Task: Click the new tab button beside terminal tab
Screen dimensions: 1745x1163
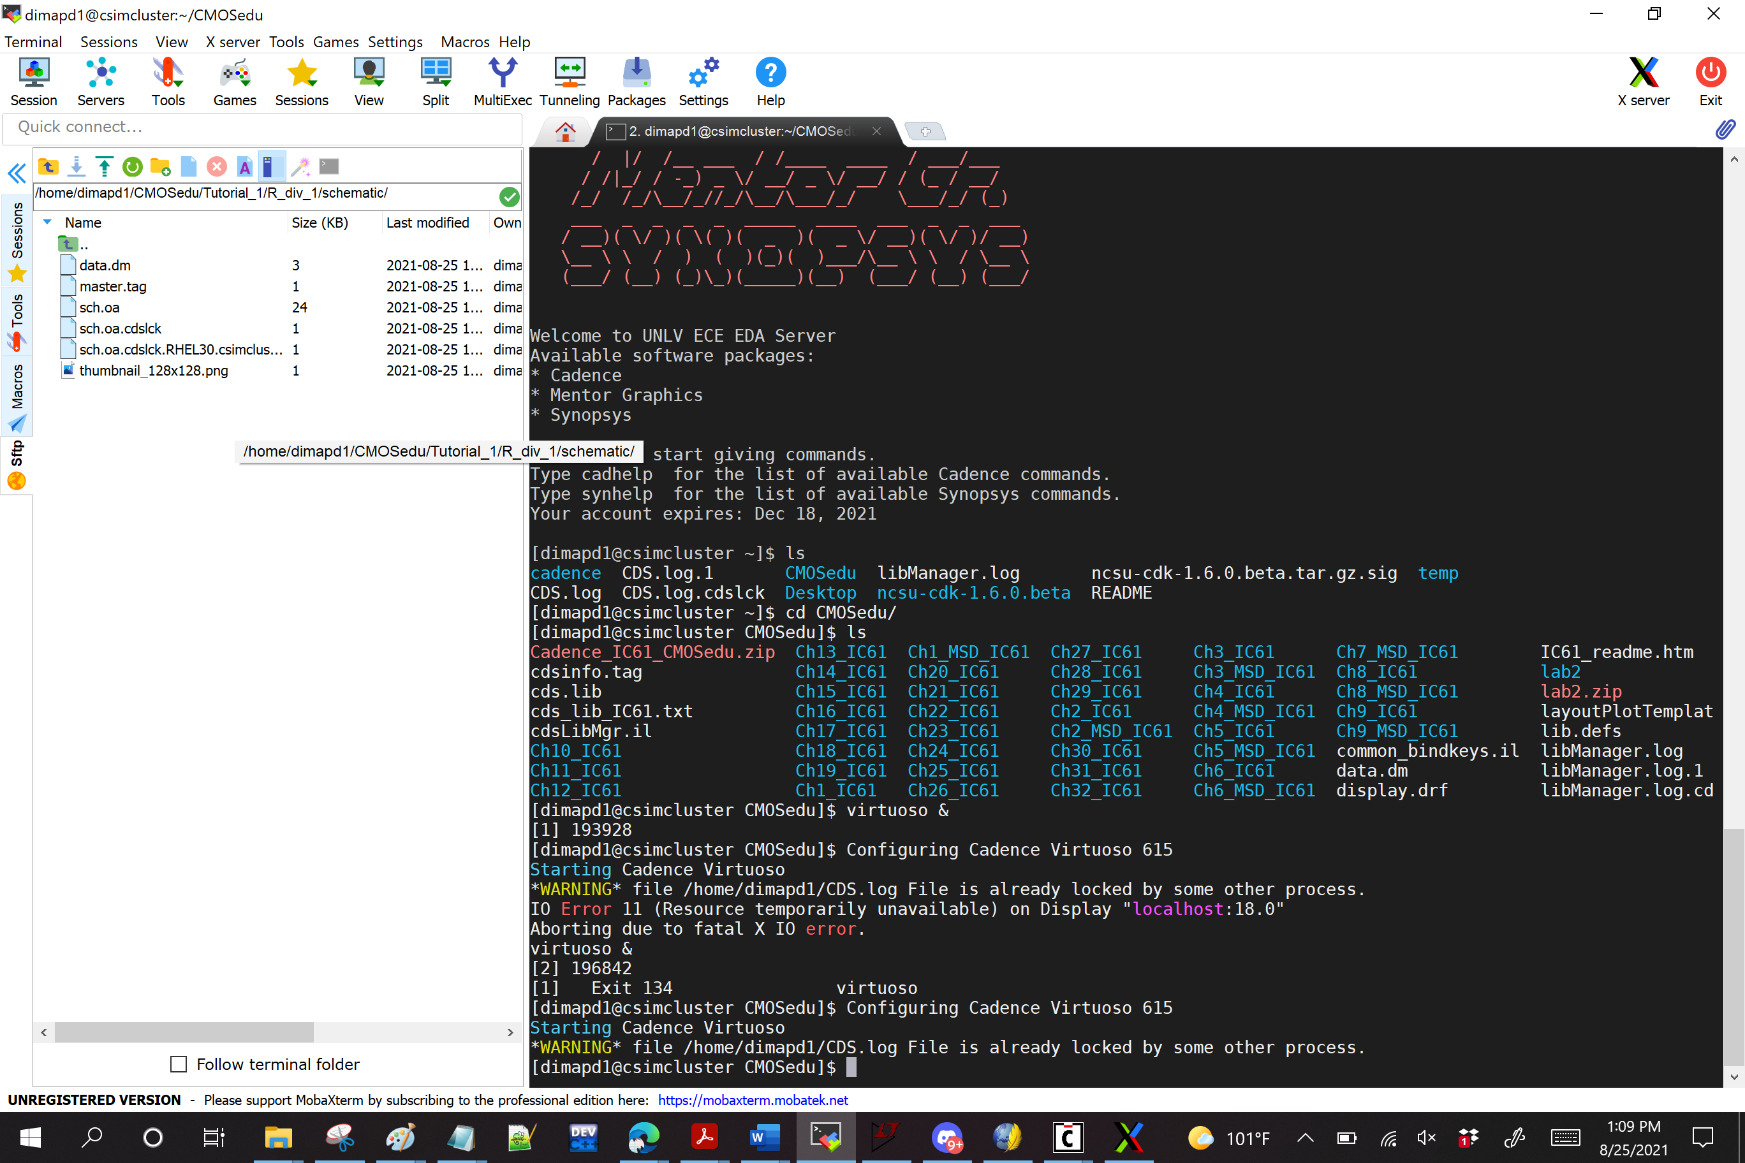Action: pyautogui.click(x=925, y=131)
